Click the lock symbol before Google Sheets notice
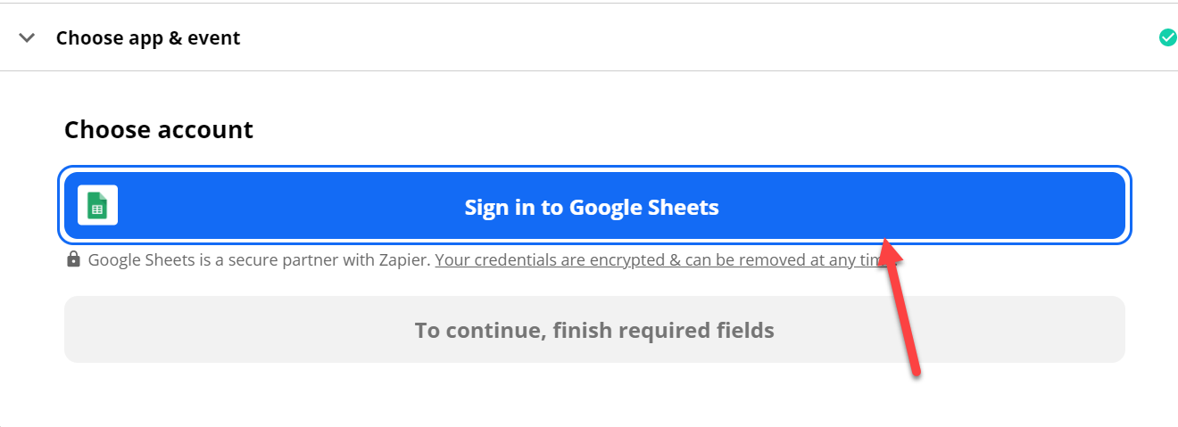Image resolution: width=1178 pixels, height=427 pixels. pyautogui.click(x=73, y=259)
